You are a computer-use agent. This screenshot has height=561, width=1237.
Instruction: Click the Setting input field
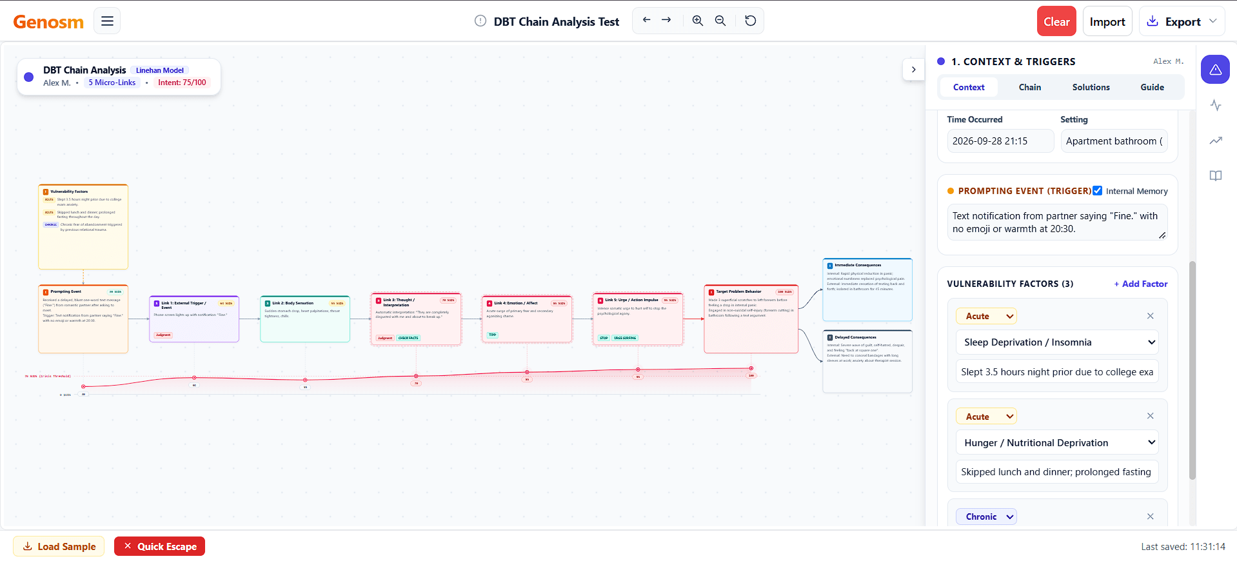point(1114,141)
